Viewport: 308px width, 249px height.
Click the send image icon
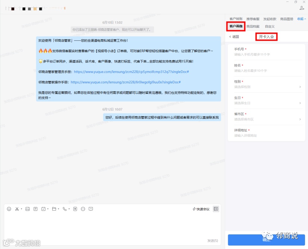(28, 209)
